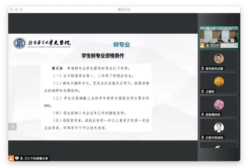Select the 胡莹璐妈妈 participant avatar
248x168 pixels.
tap(219, 104)
